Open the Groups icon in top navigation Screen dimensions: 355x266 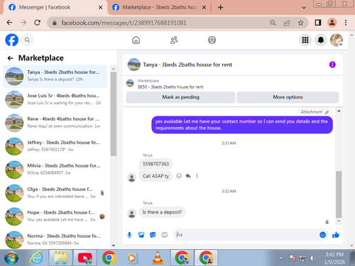point(212,40)
